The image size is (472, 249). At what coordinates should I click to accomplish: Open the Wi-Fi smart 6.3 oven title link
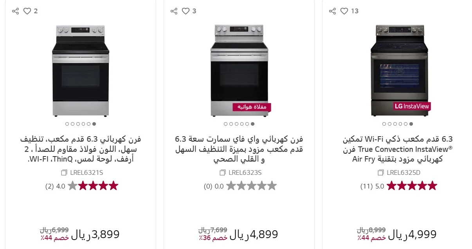click(239, 149)
